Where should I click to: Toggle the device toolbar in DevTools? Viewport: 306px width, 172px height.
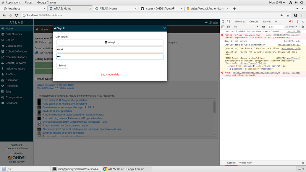pos(228,22)
